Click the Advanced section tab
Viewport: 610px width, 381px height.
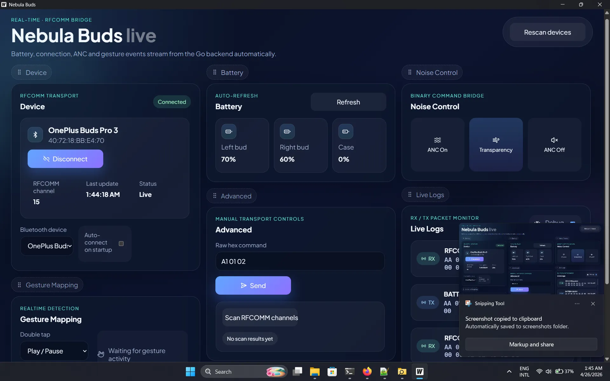[232, 196]
